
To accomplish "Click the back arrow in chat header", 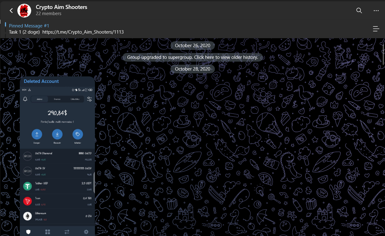I will click(11, 10).
